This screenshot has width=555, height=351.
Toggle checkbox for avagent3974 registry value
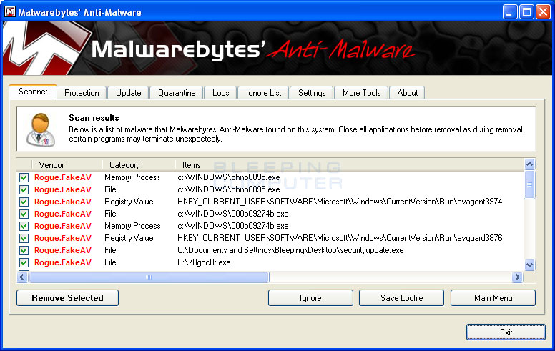(24, 202)
